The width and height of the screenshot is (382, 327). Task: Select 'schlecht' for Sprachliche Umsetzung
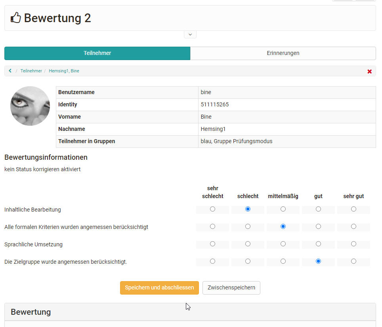248,244
